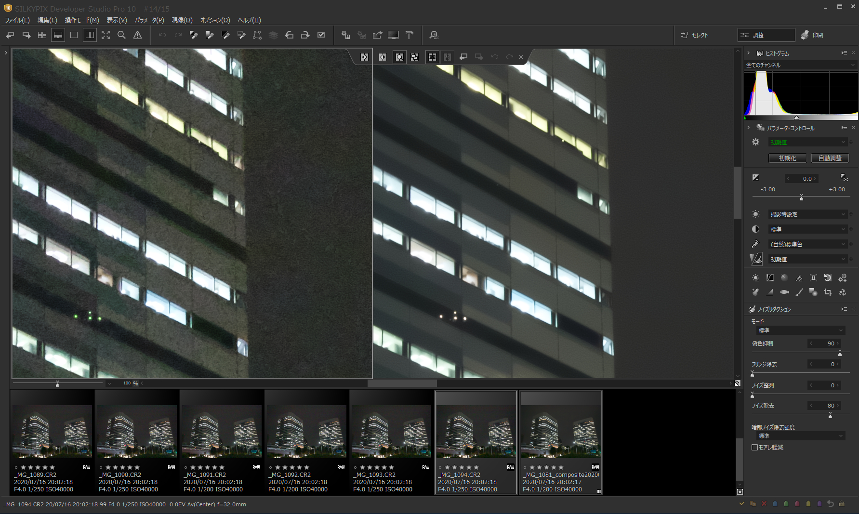Viewport: 859px width, 514px height.
Task: Click the 自動調整 button
Action: point(830,158)
